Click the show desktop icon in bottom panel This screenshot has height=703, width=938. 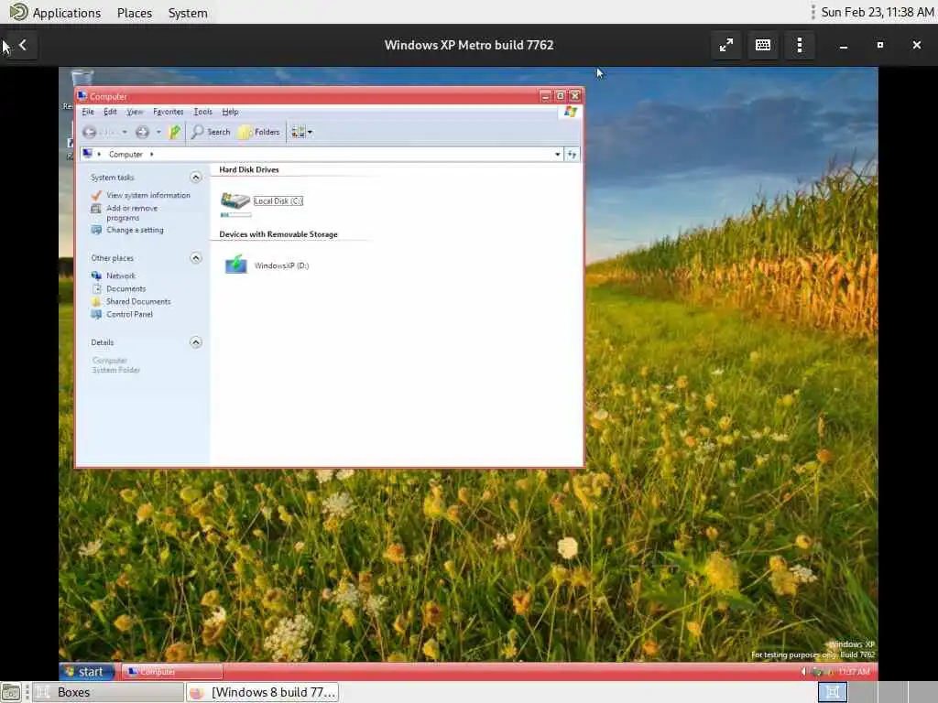11,692
